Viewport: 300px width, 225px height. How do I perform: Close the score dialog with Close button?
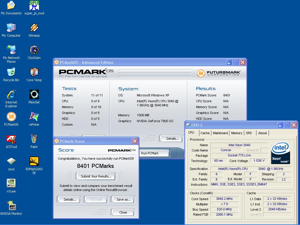[123, 212]
